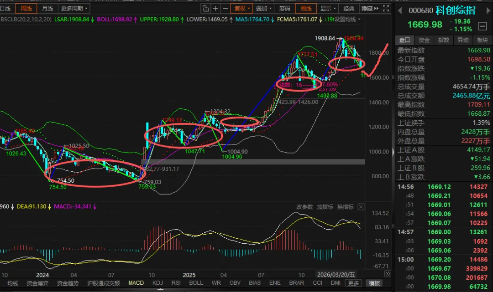Zoom out chart with minus icon
The height and width of the screenshot is (292, 493).
point(226,9)
